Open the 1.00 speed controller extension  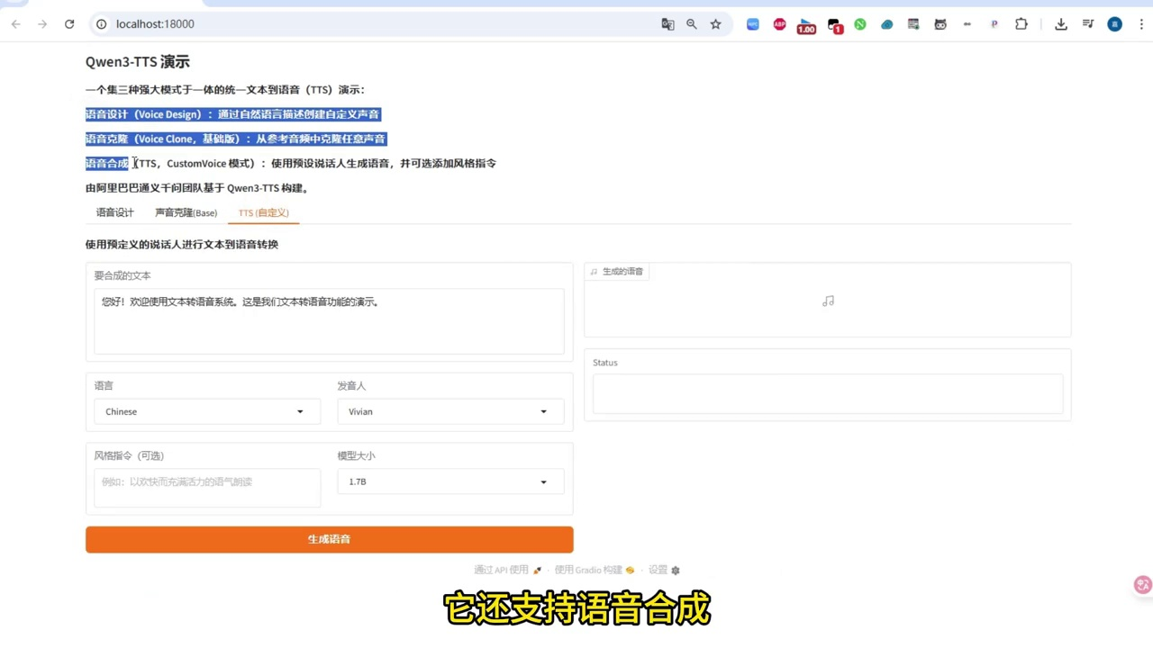(806, 26)
